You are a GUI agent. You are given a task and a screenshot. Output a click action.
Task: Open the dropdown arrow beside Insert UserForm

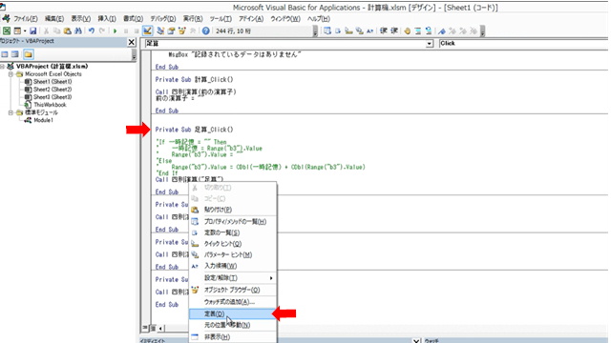click(25, 30)
